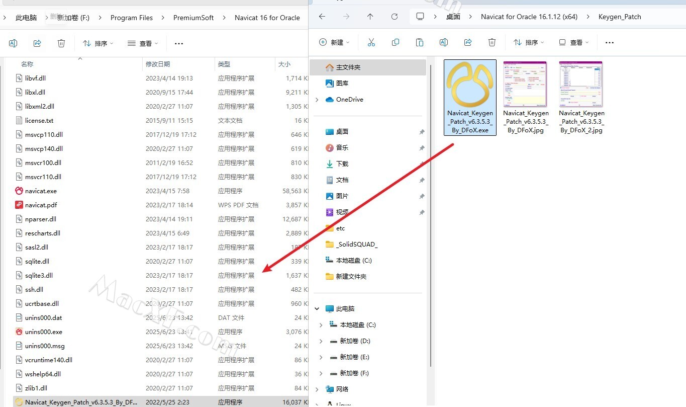The image size is (686, 407).
Task: Click the cut scissors icon in the Keygen_Patch toolbar
Action: [371, 42]
